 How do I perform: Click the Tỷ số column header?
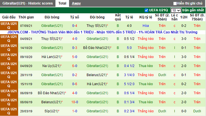coord(75,17)
